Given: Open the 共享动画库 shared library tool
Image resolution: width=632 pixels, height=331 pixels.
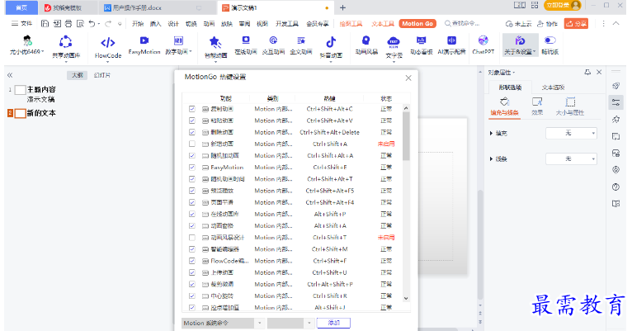Looking at the screenshot, I should 66,48.
